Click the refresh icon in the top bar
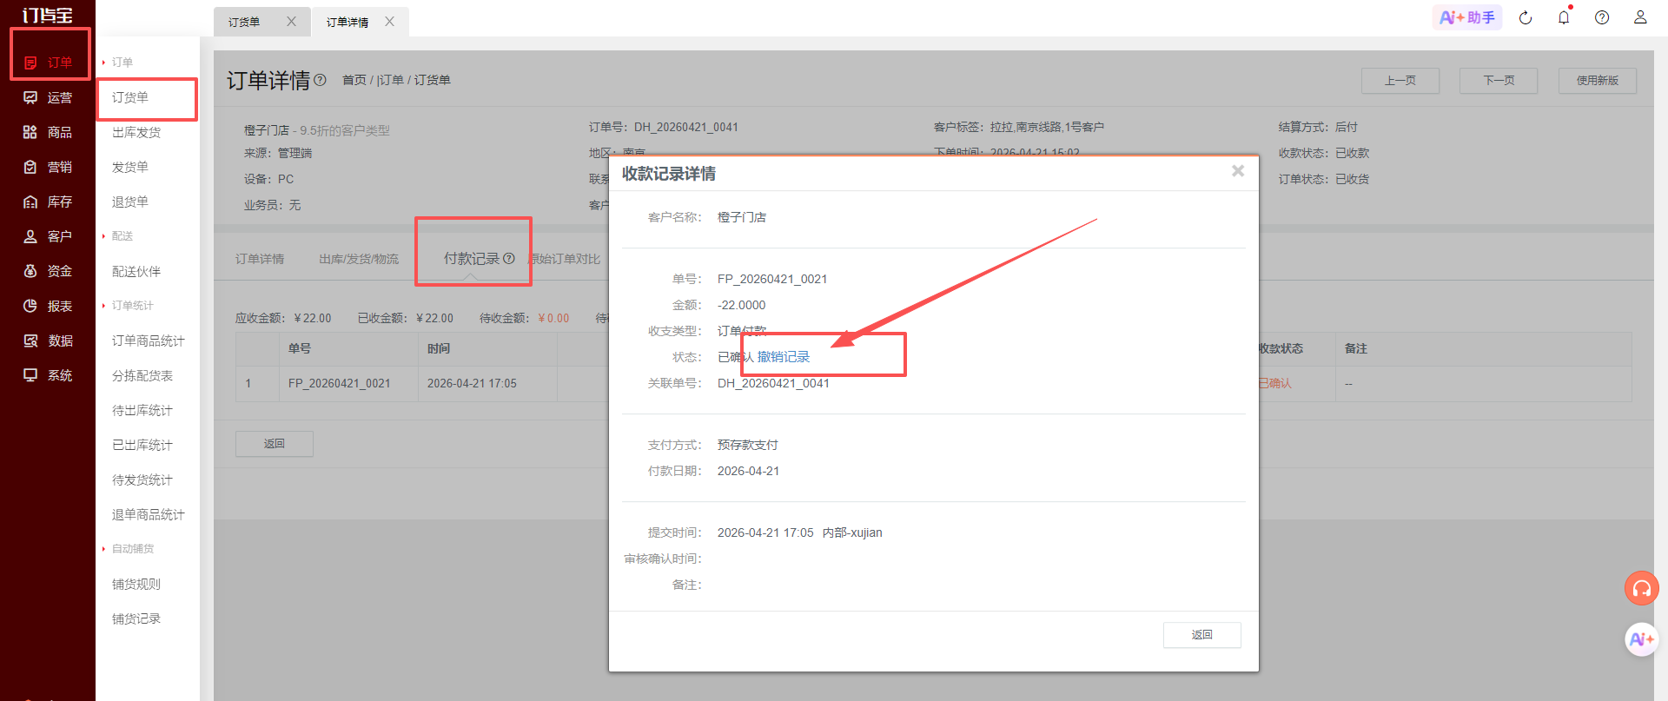 click(x=1526, y=17)
